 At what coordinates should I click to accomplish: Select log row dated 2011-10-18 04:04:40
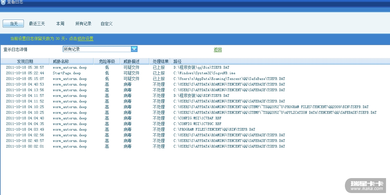pos(195,118)
